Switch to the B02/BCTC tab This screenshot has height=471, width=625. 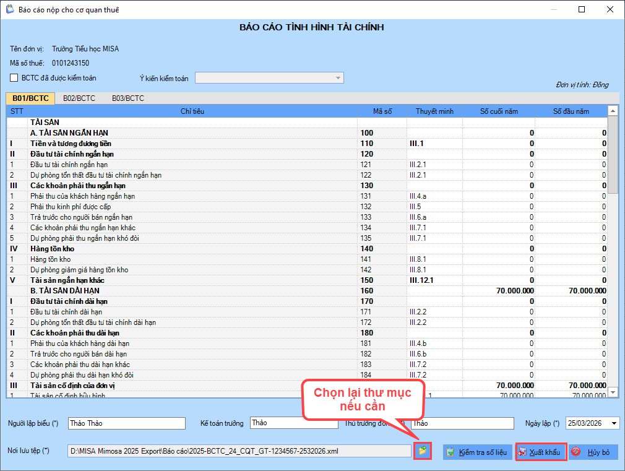[79, 98]
